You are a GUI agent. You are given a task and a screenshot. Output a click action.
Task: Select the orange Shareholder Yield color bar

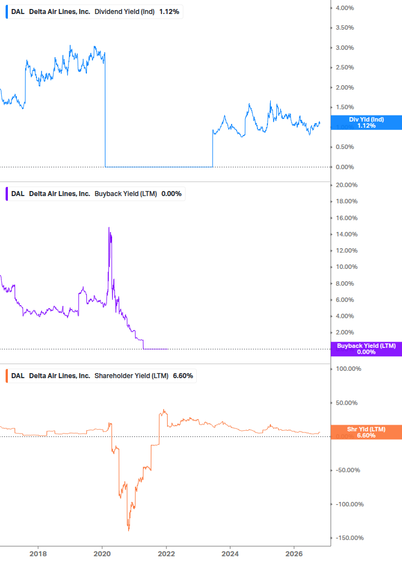pos(7,375)
